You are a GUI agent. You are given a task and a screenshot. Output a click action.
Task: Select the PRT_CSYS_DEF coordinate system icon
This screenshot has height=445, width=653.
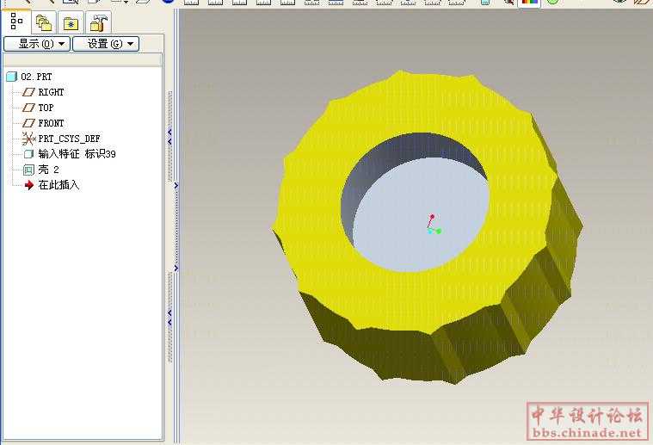pyautogui.click(x=28, y=139)
